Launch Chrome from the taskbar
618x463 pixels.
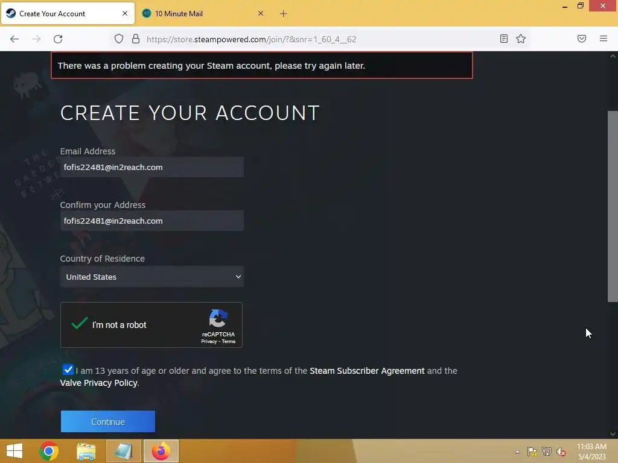[x=49, y=451]
